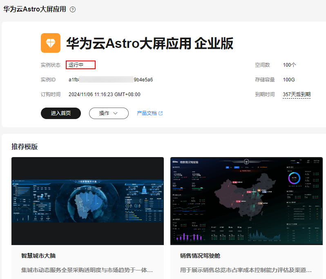Click the help question mark icon beside page title
This screenshot has height=279, width=326.
click(73, 9)
